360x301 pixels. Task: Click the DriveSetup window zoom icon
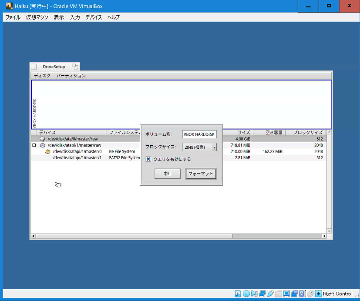click(75, 67)
